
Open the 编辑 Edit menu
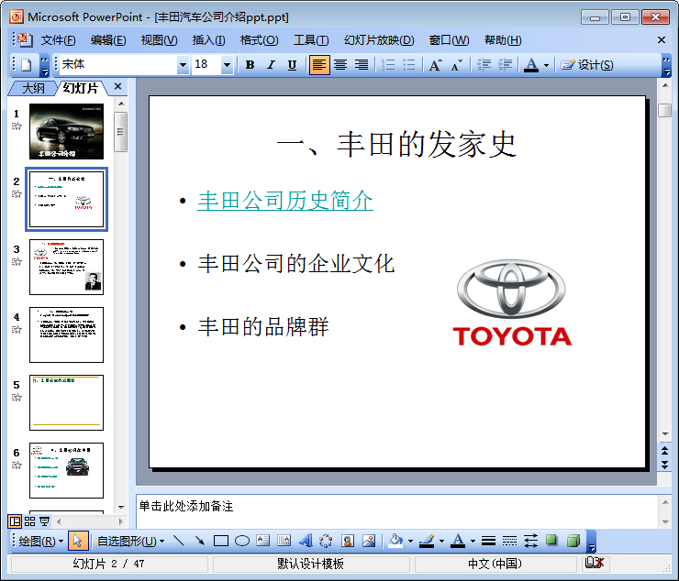coord(108,40)
